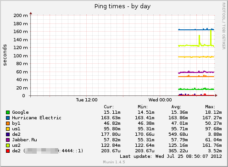Click the Max column header
The width and height of the screenshot is (228, 167).
coord(210,107)
